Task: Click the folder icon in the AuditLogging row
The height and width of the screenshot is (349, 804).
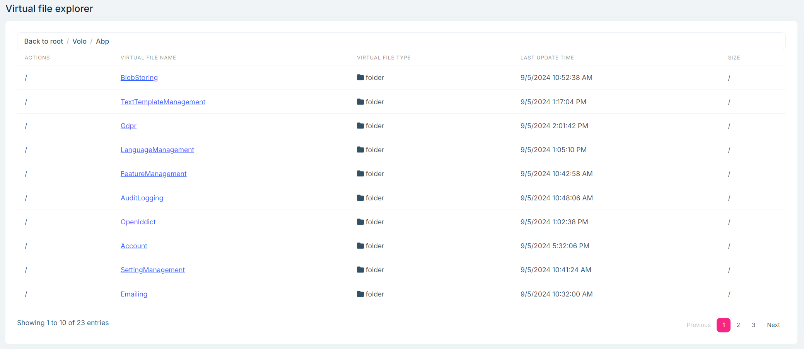Action: tap(360, 198)
